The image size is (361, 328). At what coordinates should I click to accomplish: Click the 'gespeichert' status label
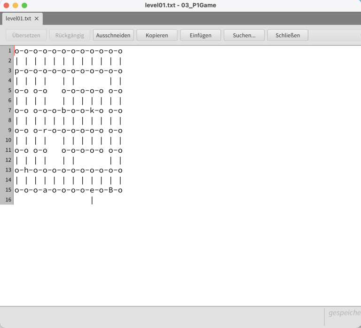(x=344, y=313)
